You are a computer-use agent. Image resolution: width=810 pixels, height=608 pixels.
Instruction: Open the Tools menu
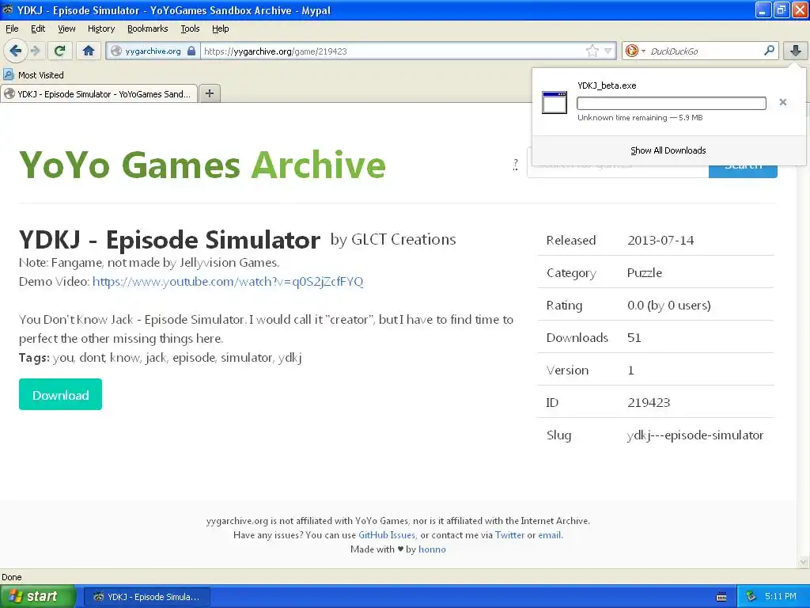coord(190,28)
